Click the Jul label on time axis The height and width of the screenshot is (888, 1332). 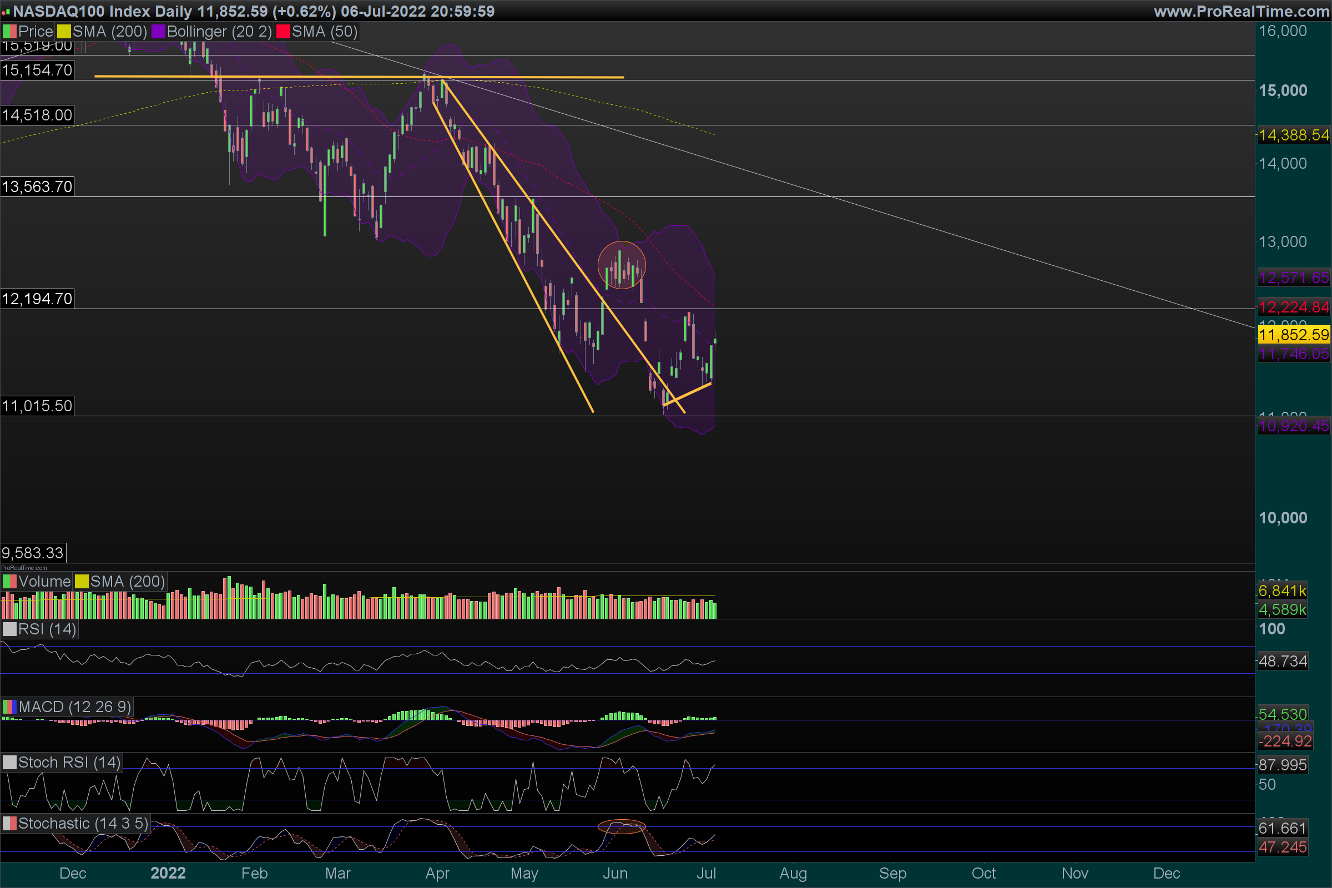coord(706,873)
